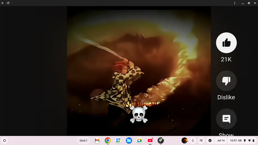Screen dimensions: 258x145
Task: Click the Dislike label text
Action: click(x=226, y=97)
